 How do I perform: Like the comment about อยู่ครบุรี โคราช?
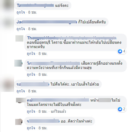click(31, 54)
